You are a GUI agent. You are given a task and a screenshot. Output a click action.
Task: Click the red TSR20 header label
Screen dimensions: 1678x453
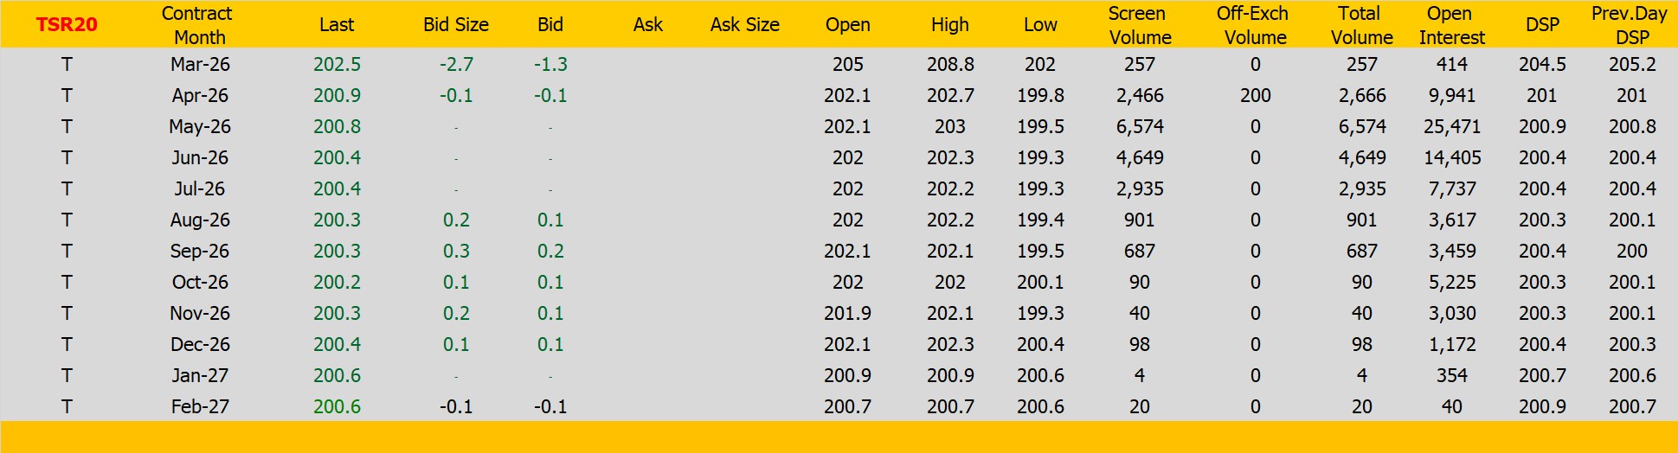click(x=67, y=24)
